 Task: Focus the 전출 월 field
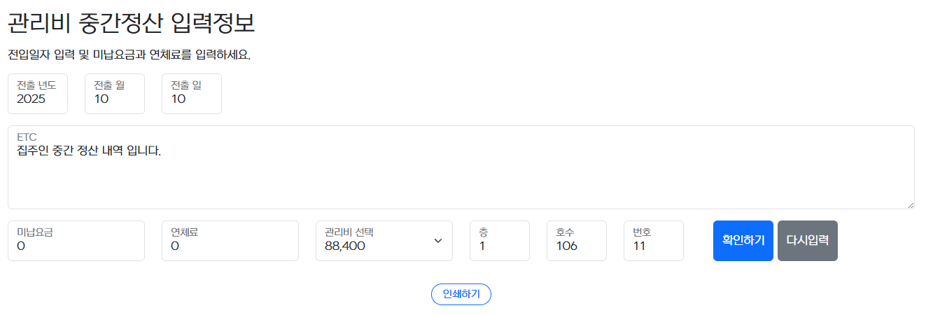click(x=114, y=94)
